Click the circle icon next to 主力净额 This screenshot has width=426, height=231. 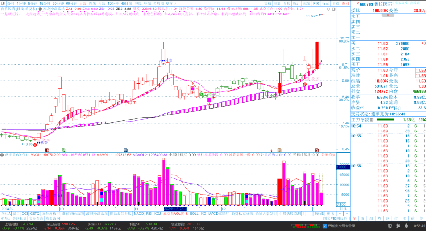(x=372, y=120)
